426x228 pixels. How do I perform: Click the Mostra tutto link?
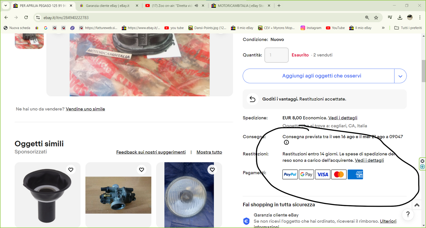[x=209, y=152]
